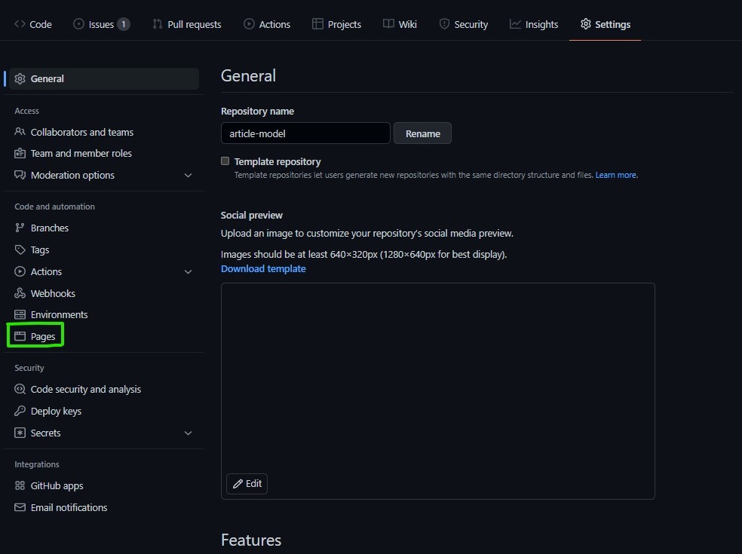This screenshot has width=742, height=554.
Task: Open GitHub apps settings
Action: (x=57, y=486)
